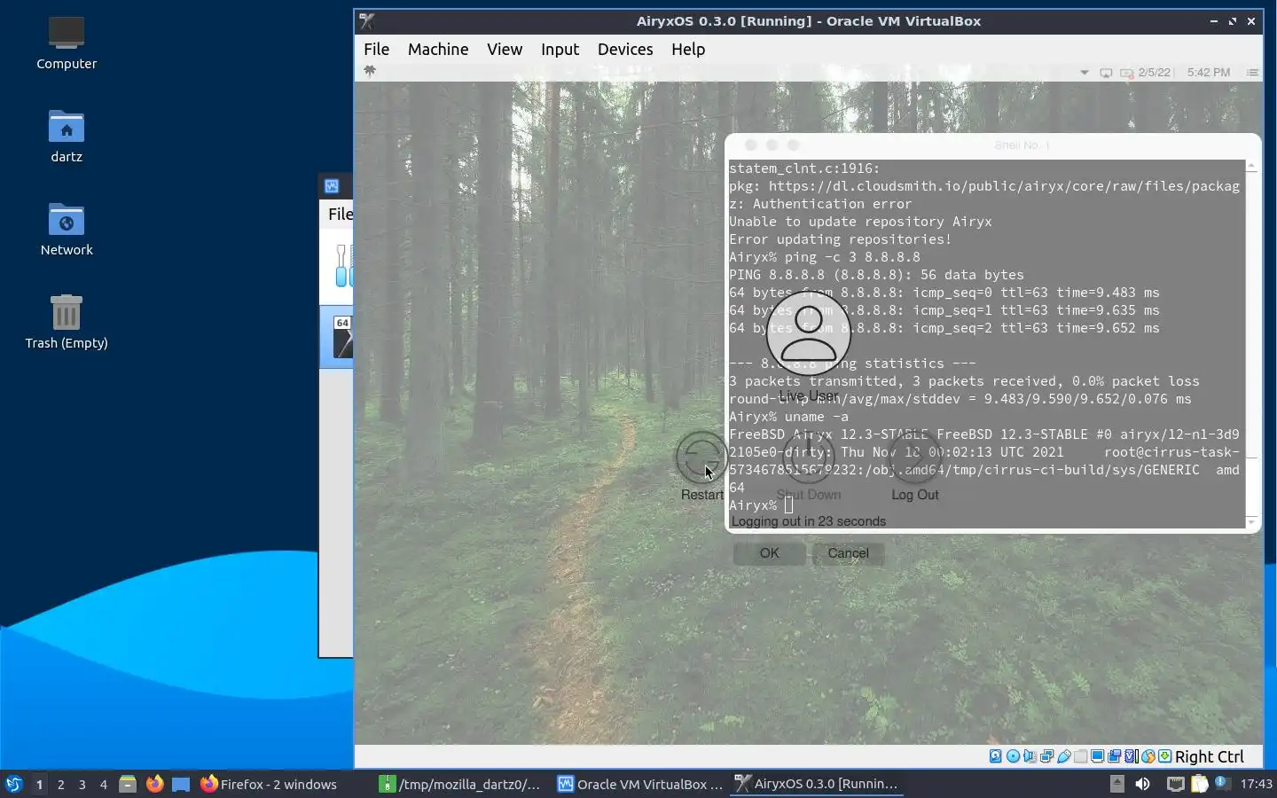Click the battery indicator in guest menu bar

1126,73
